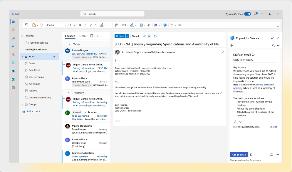The width and height of the screenshot is (292, 172).
Task: Open the Contoso extended warranty link
Action: click(253, 86)
